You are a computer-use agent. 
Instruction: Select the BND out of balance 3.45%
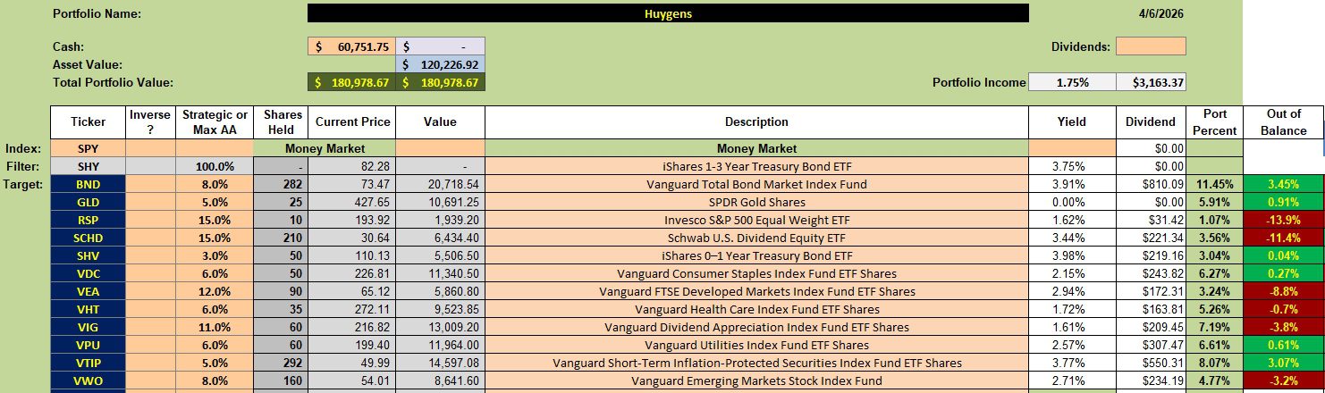pos(1283,184)
